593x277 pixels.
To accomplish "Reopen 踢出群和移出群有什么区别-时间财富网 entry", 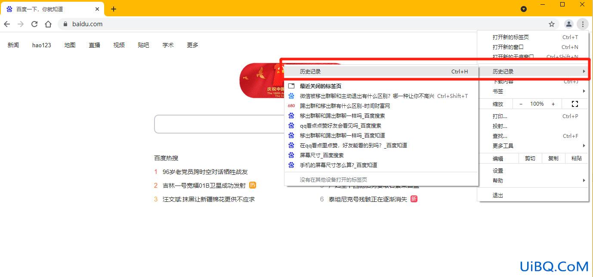I will tap(381, 106).
